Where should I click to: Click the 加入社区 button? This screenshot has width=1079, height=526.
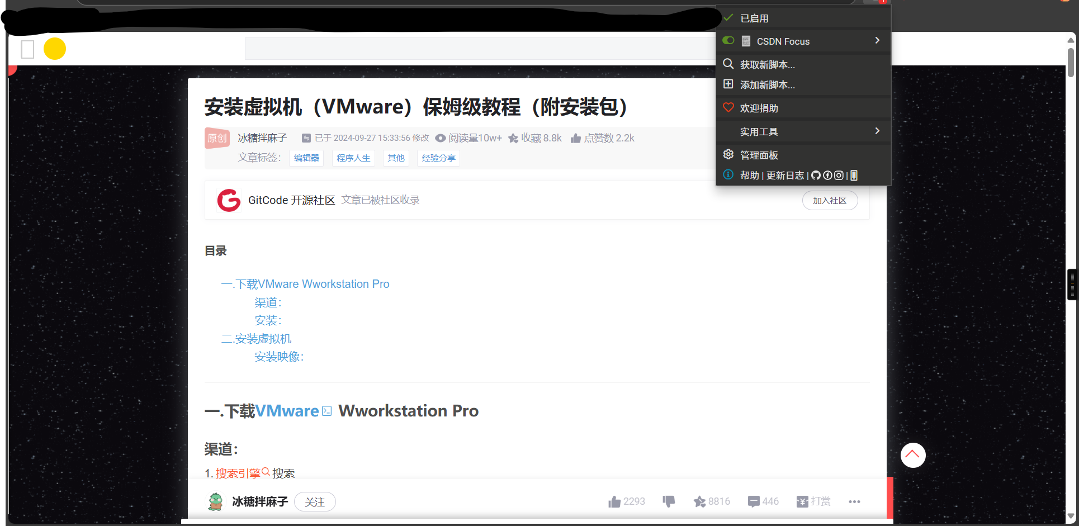[x=830, y=200]
